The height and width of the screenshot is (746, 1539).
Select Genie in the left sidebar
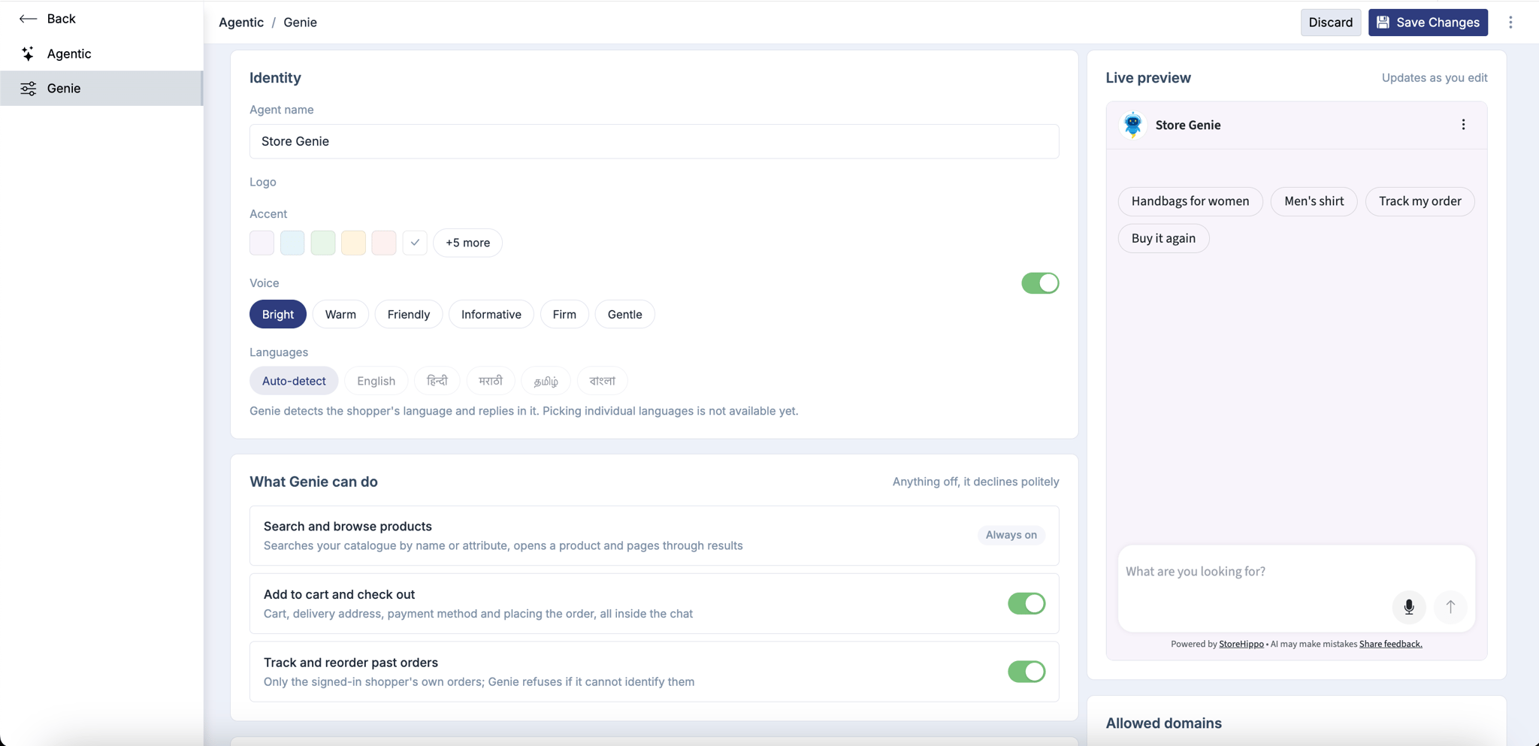101,88
